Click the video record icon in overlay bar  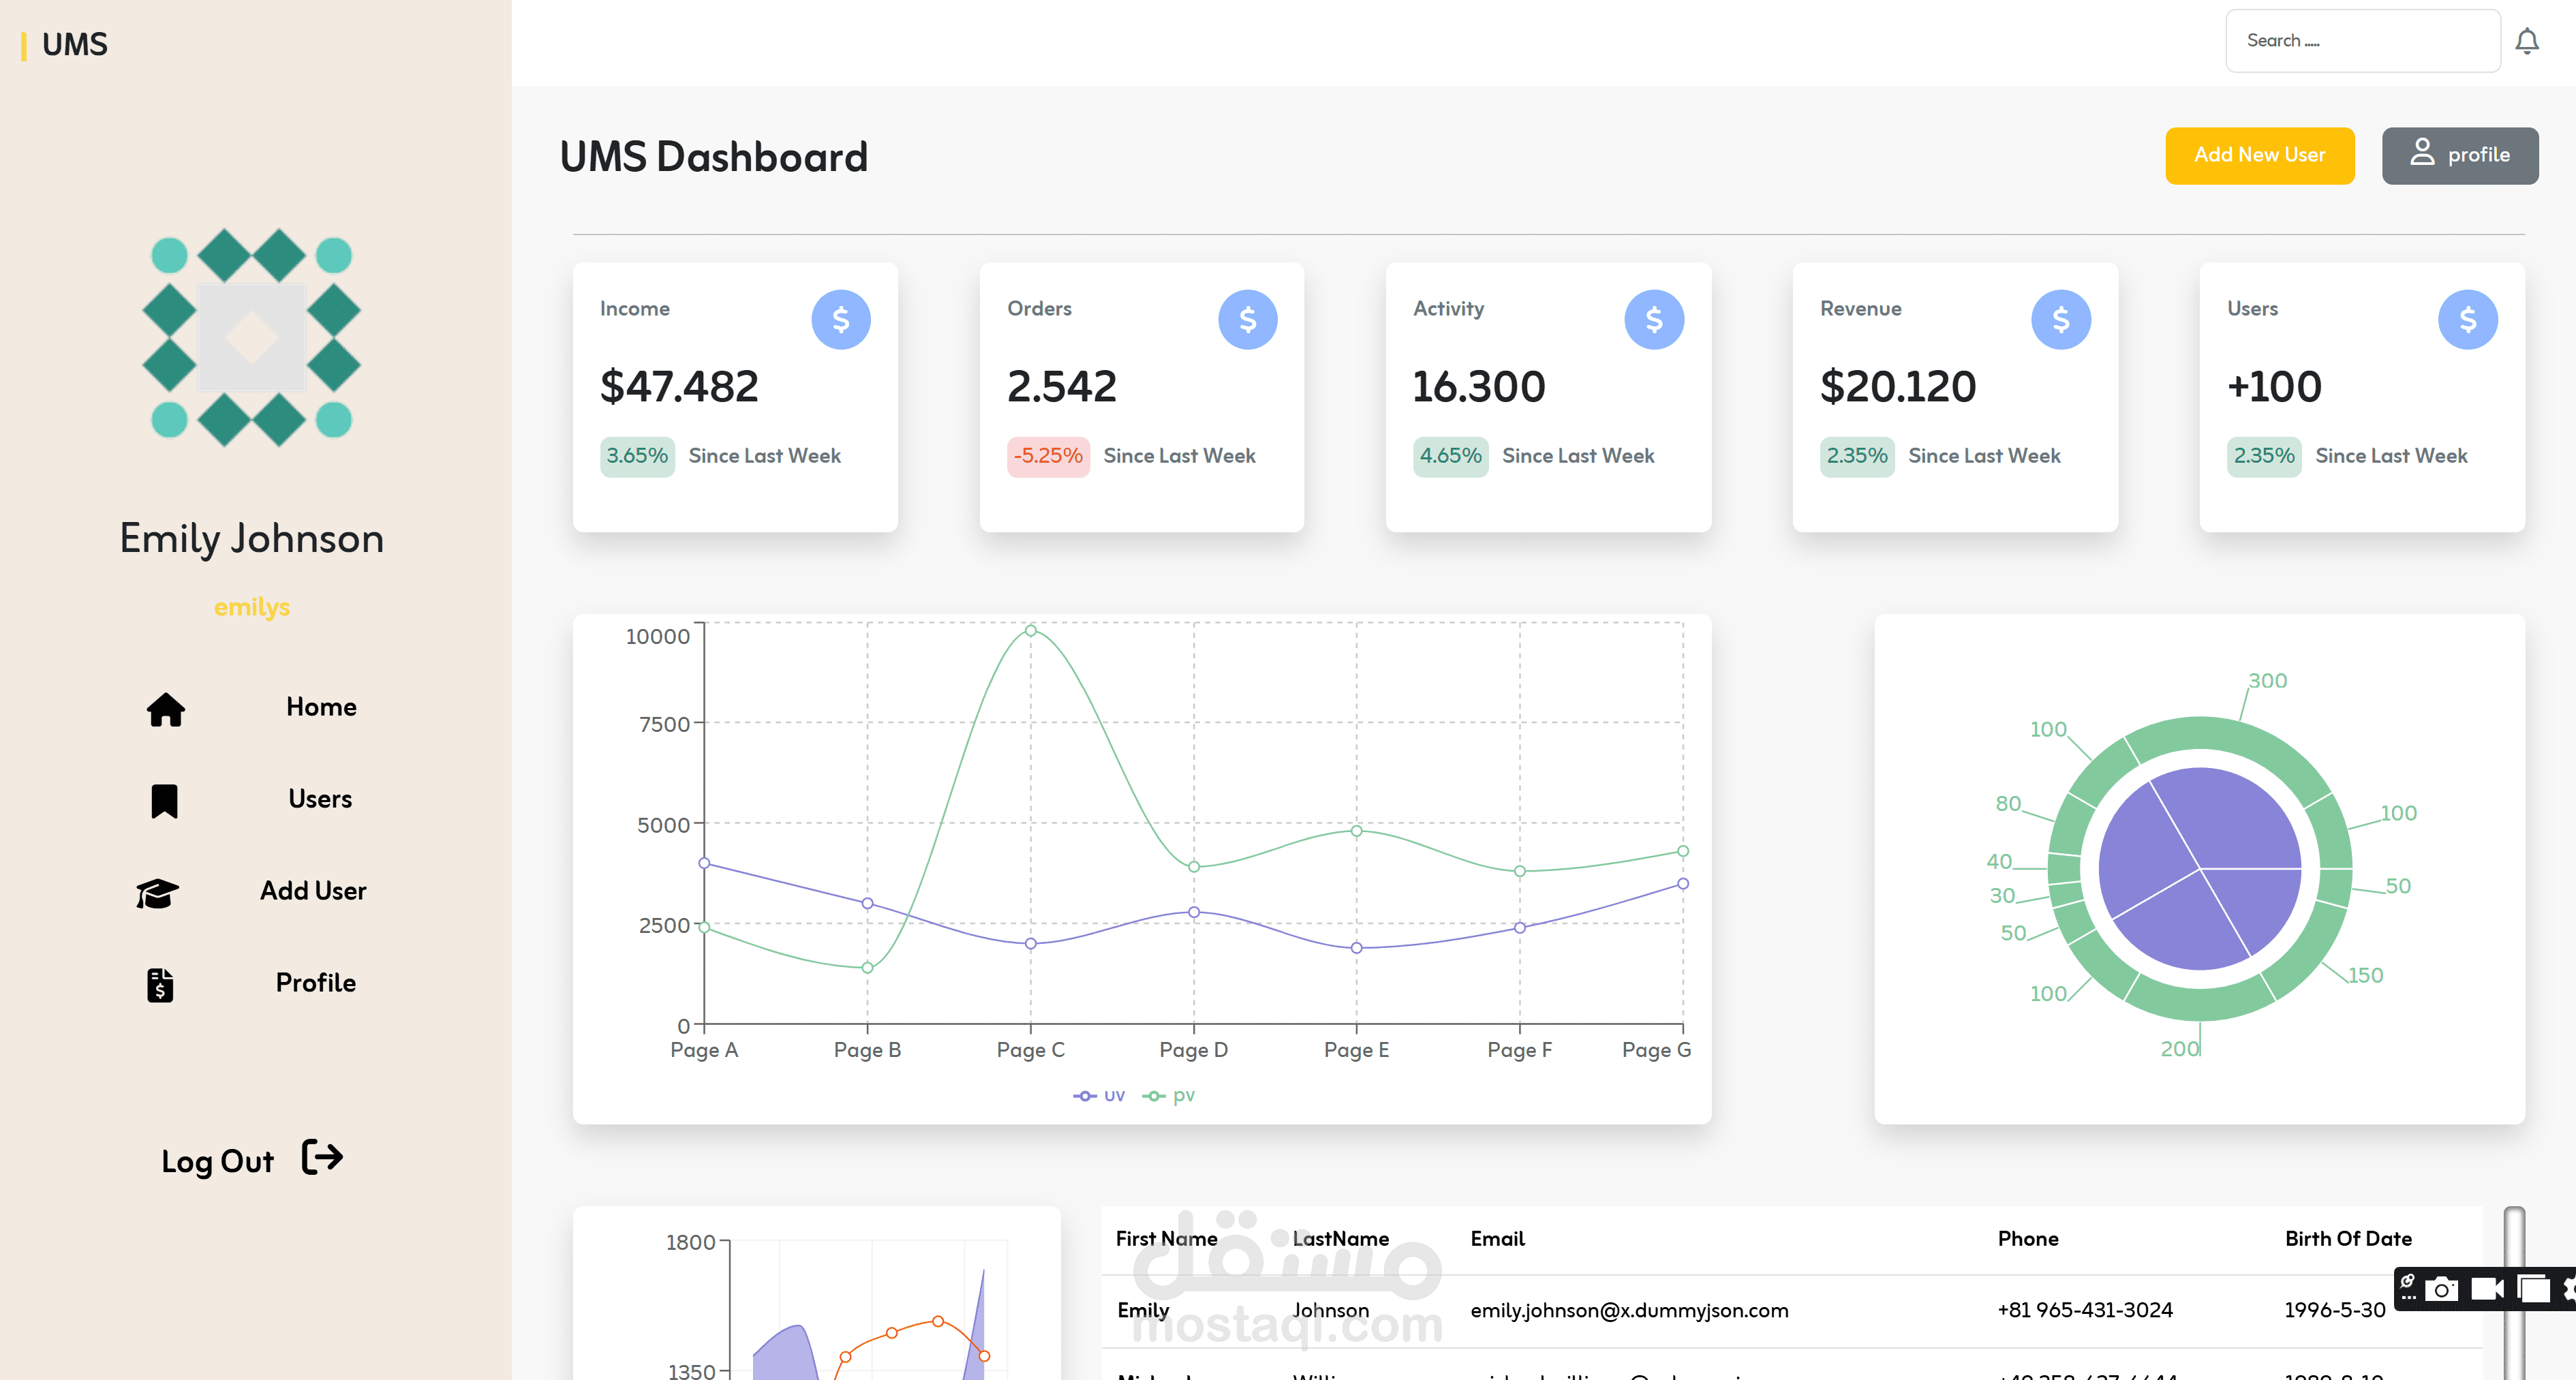2488,1289
